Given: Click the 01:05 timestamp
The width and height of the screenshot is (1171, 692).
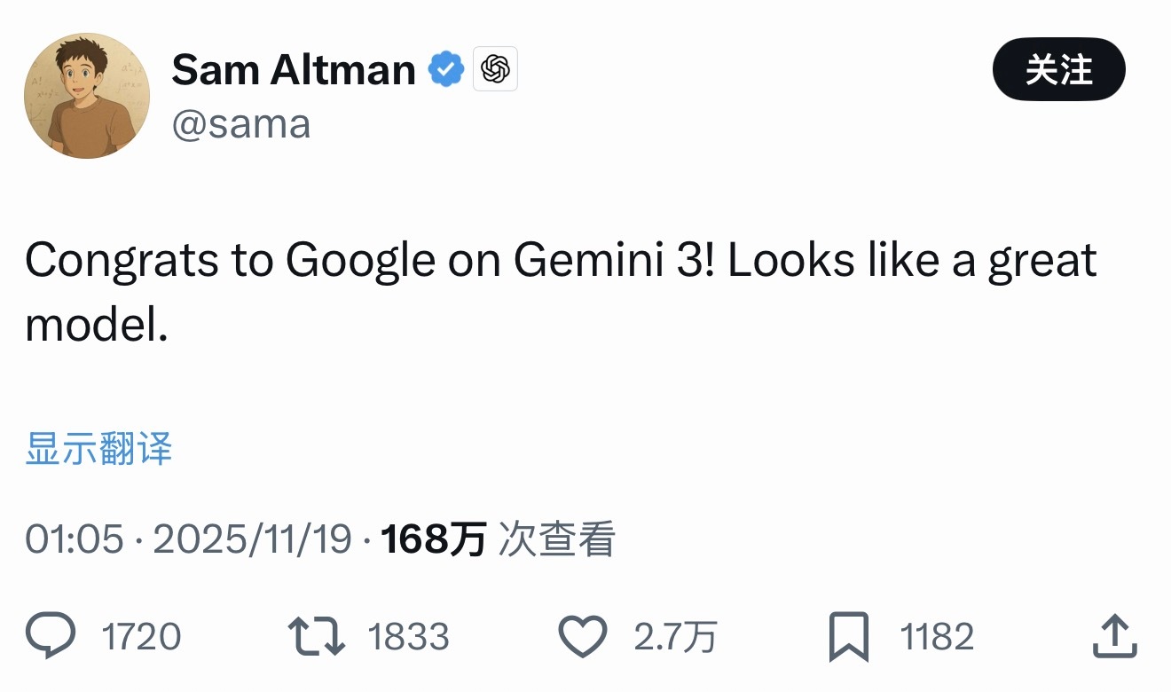Looking at the screenshot, I should click(x=75, y=539).
